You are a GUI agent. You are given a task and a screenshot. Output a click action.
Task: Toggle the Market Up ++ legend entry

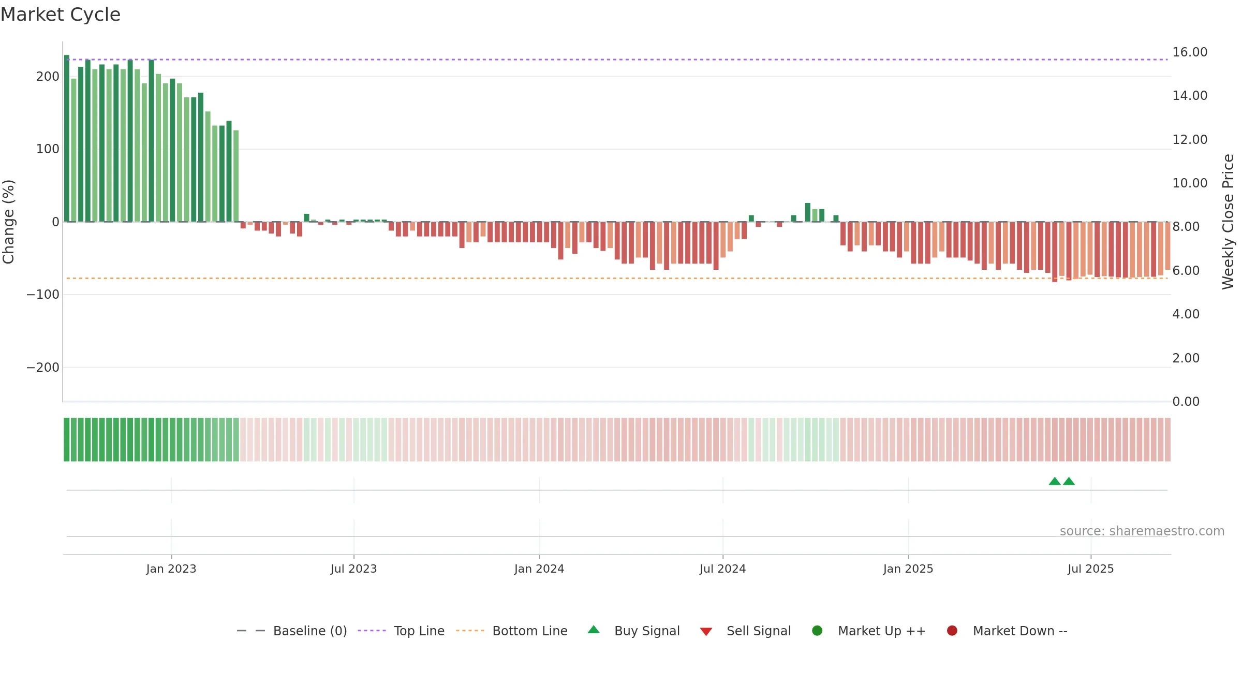(x=868, y=631)
